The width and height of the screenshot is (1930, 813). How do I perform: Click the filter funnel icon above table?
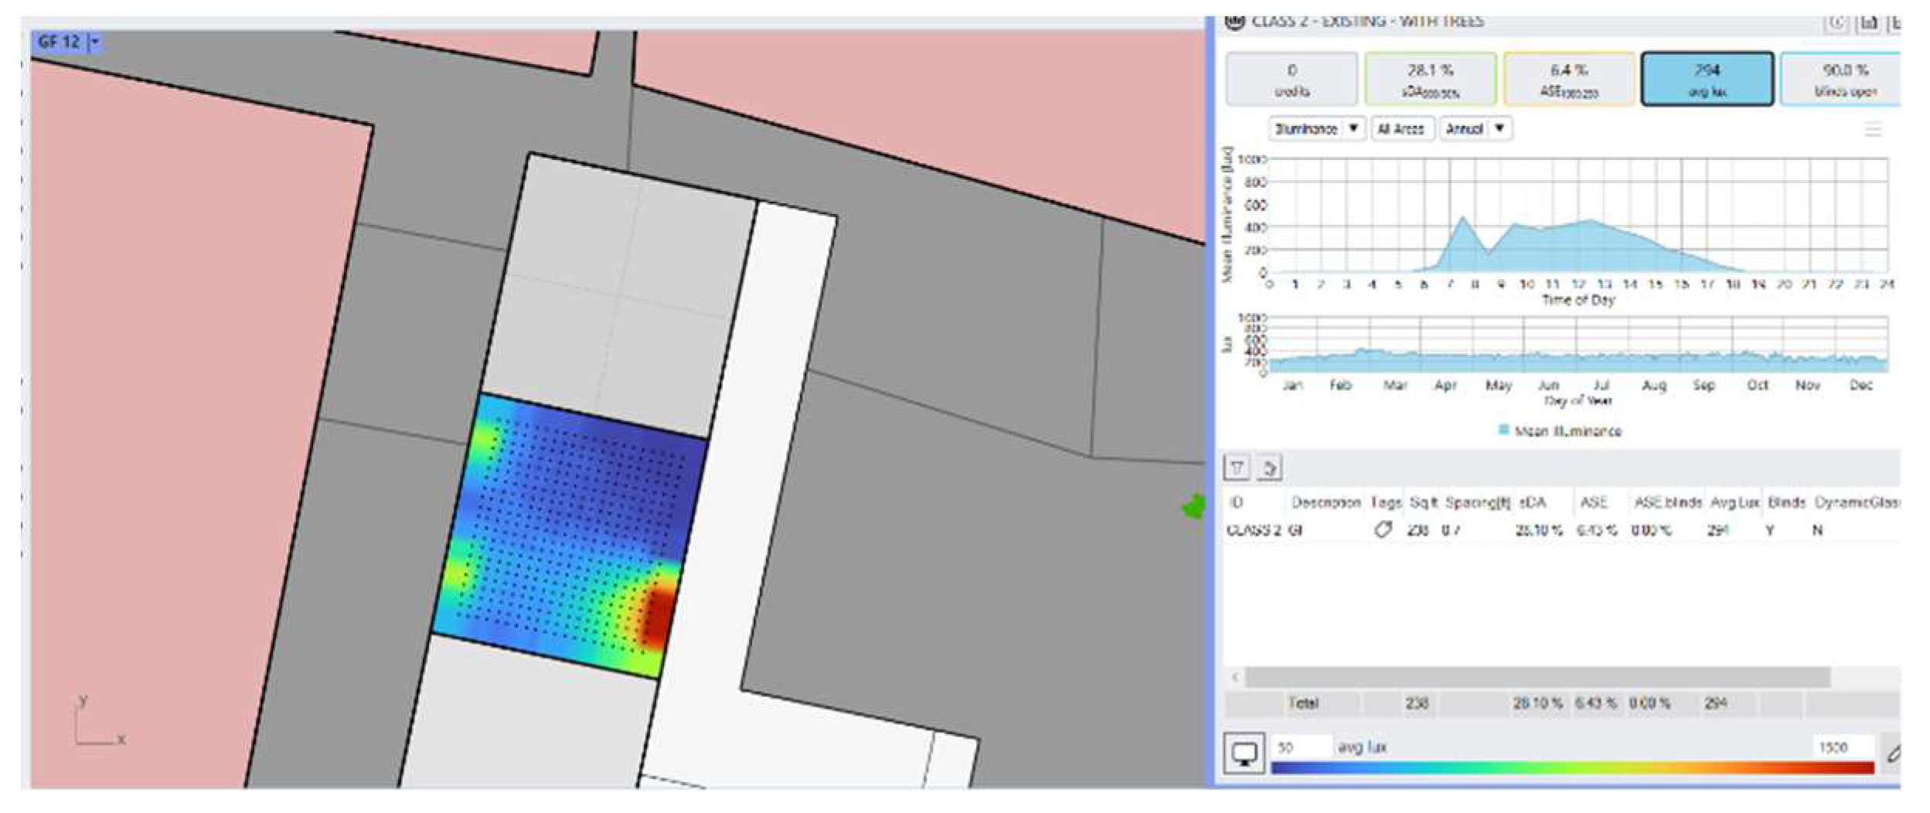pos(1237,468)
